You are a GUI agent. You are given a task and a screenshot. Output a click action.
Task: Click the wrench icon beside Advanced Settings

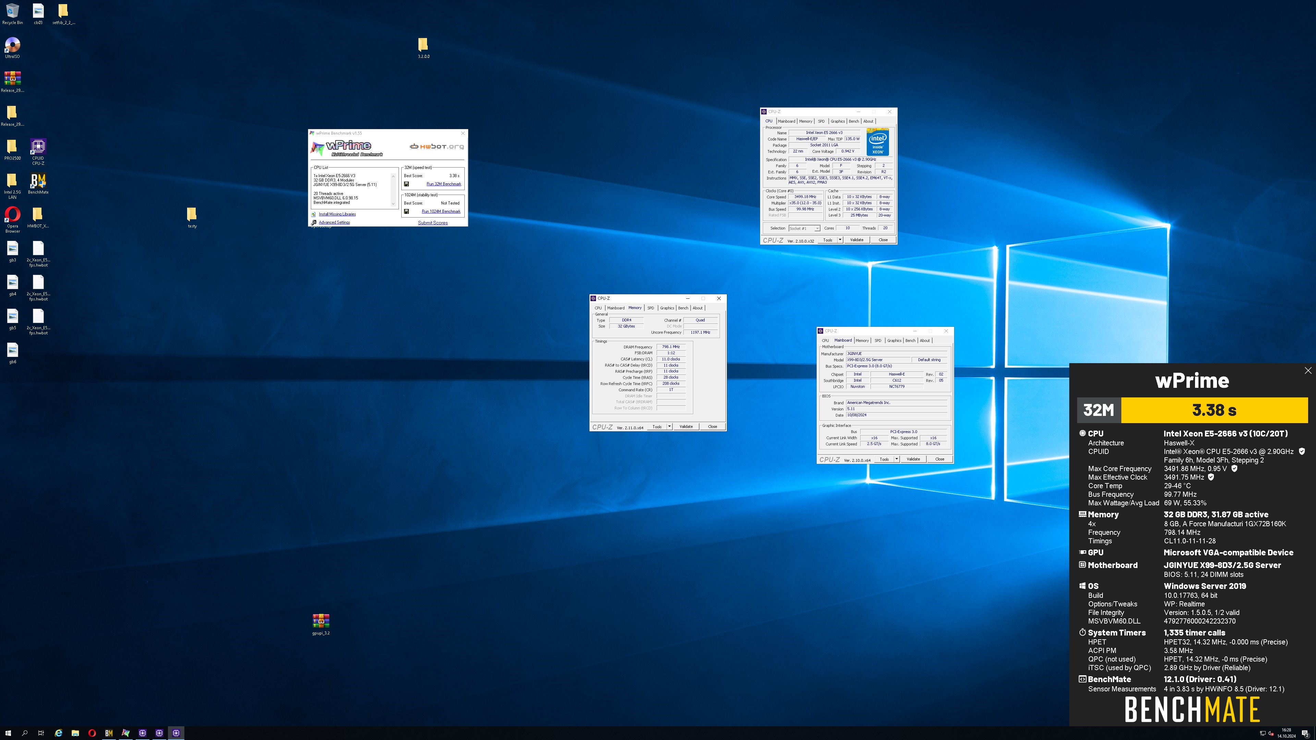click(314, 222)
